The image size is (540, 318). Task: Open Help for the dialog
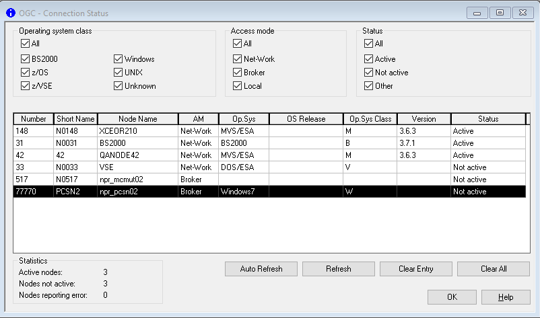point(506,297)
